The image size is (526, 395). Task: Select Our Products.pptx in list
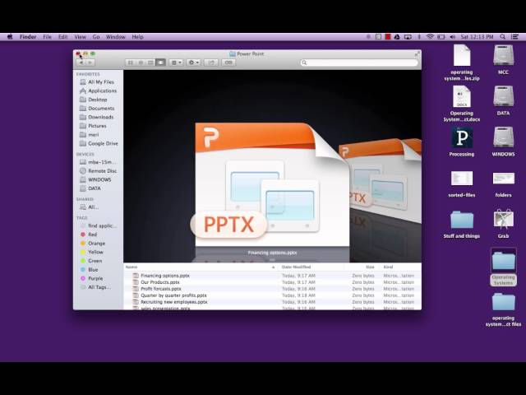[272, 282]
